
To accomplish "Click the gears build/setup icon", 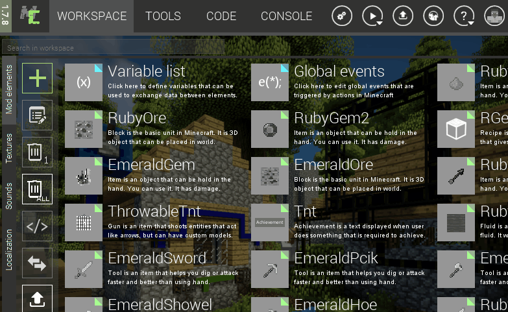I will coord(342,16).
